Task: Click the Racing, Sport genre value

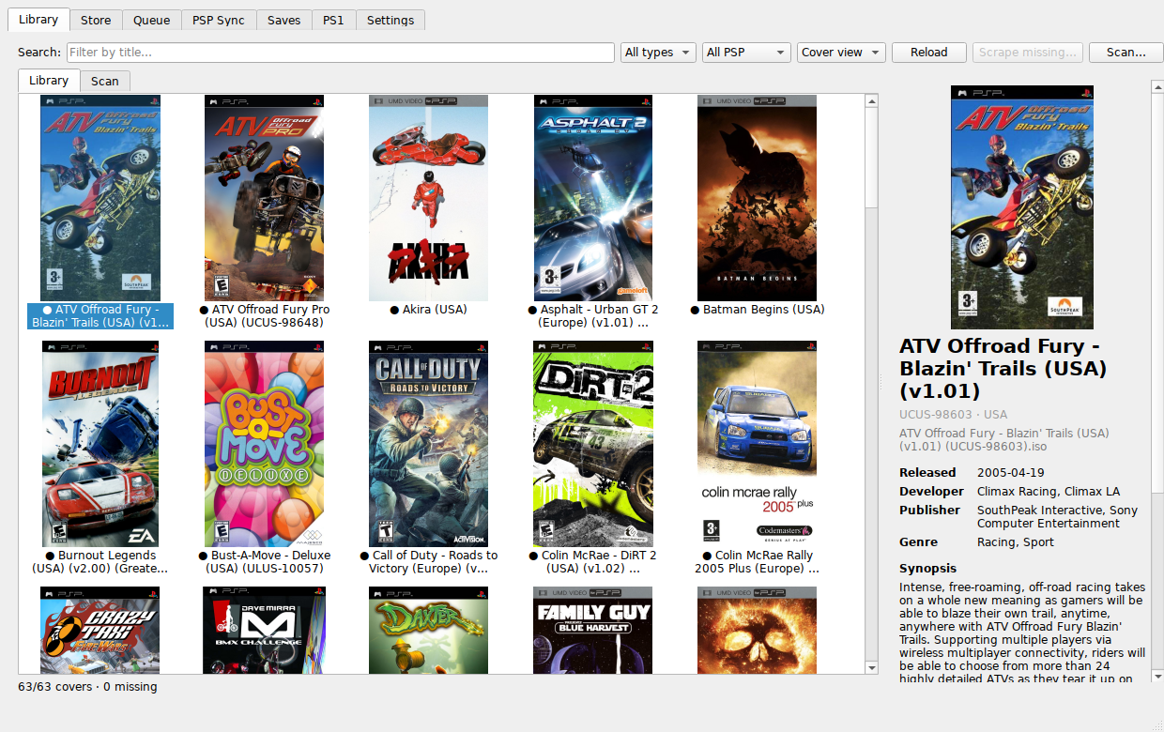Action: point(1016,542)
